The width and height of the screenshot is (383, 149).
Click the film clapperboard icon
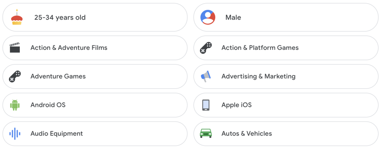pos(15,47)
